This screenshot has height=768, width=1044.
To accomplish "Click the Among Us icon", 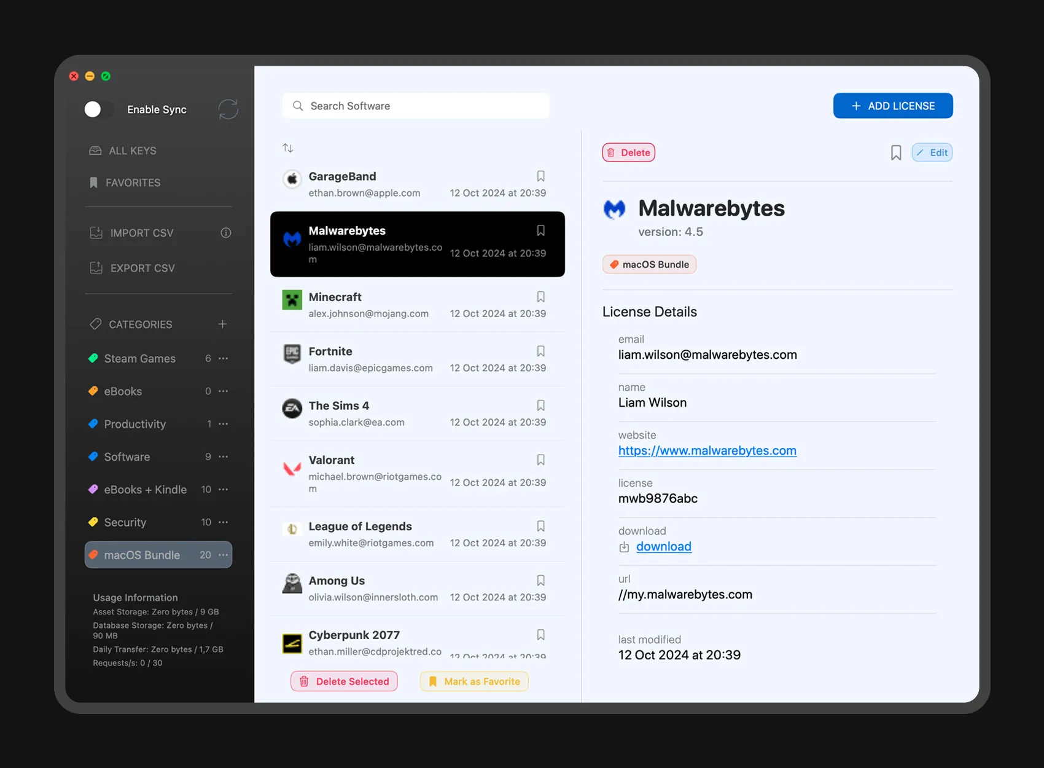I will pyautogui.click(x=292, y=584).
